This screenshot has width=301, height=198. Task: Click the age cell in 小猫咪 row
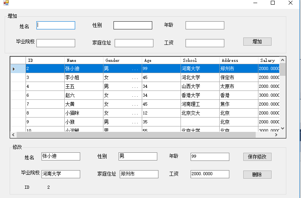tap(162, 113)
